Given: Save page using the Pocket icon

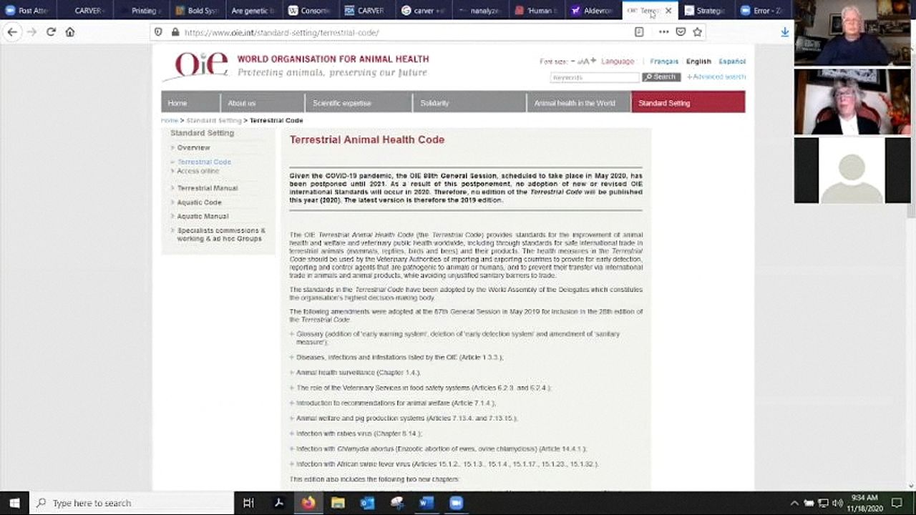Looking at the screenshot, I should pyautogui.click(x=681, y=32).
